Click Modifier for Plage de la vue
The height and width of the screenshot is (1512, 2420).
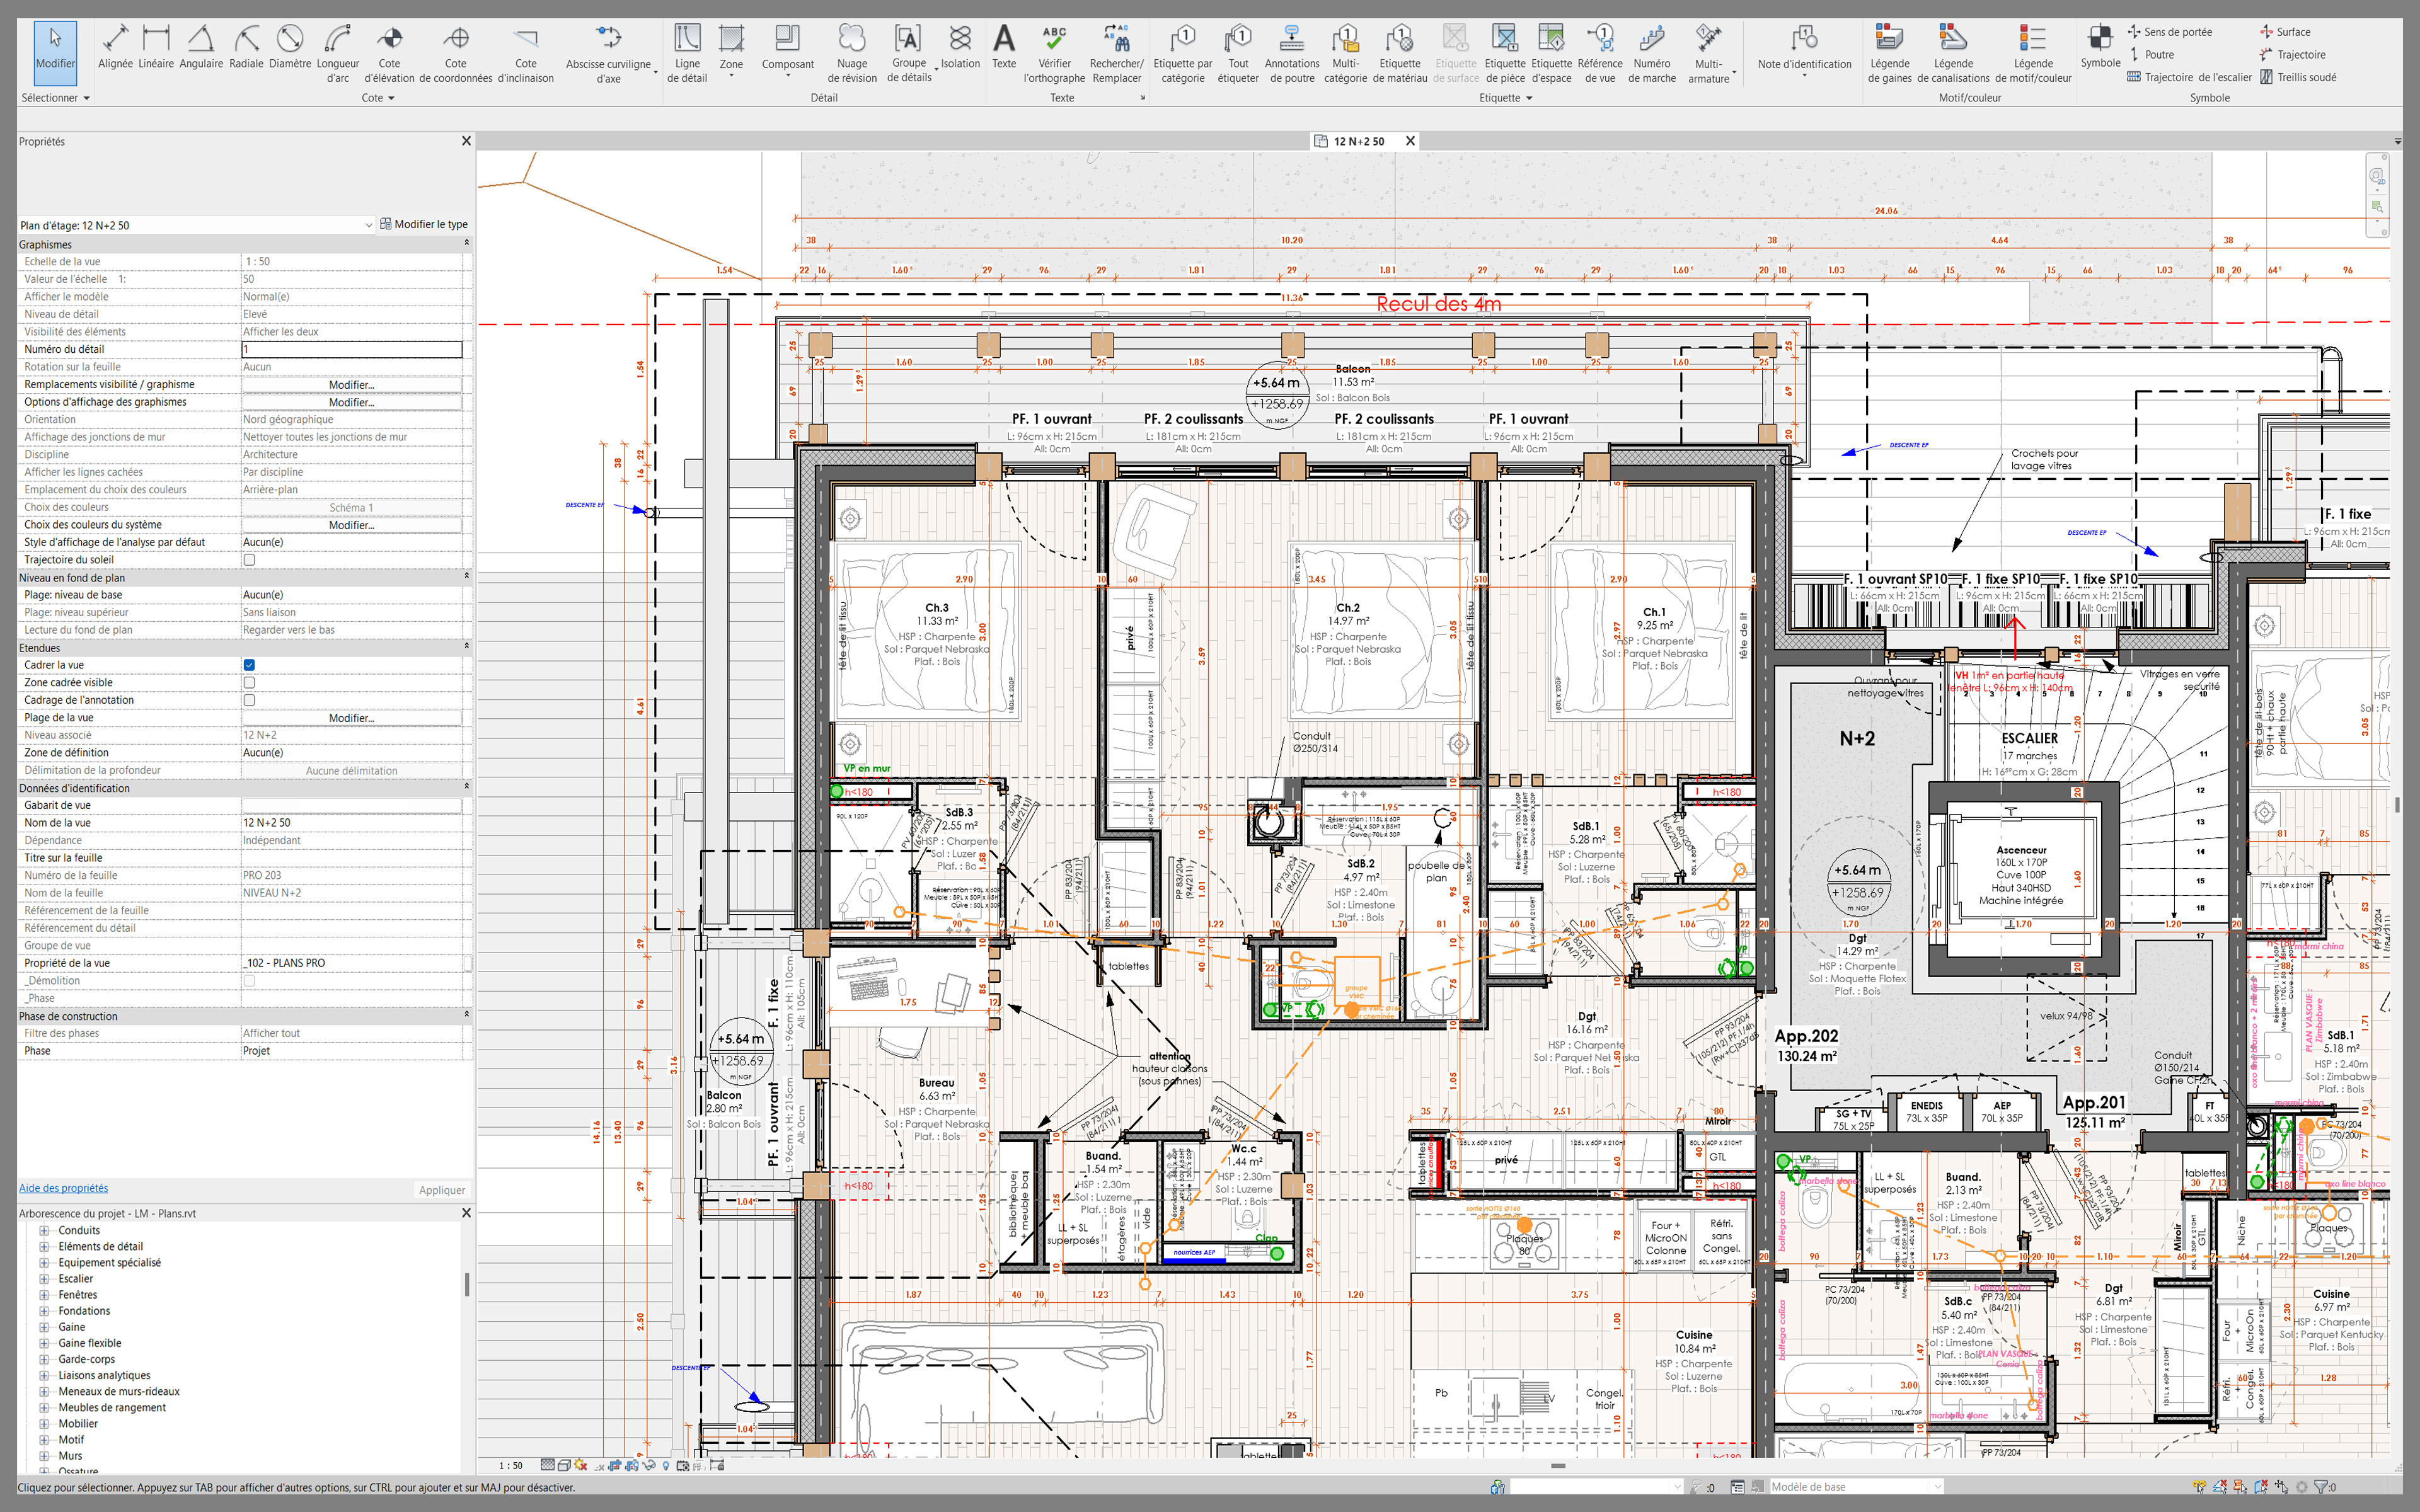(351, 718)
